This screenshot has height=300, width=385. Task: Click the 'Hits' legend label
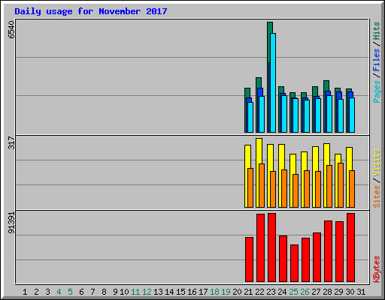click(x=377, y=31)
